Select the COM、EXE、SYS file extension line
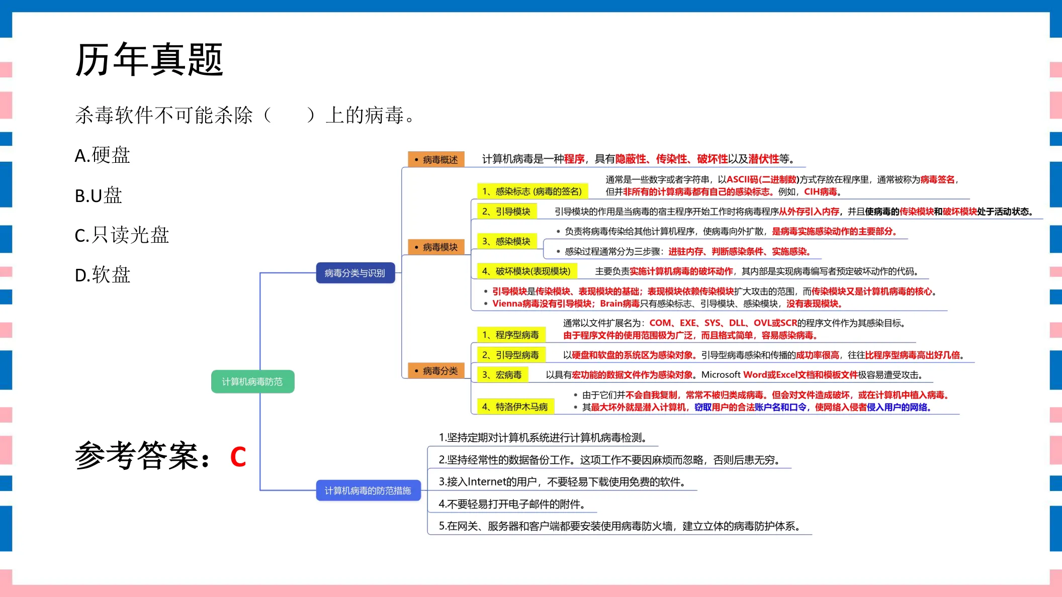The height and width of the screenshot is (597, 1062). (x=734, y=323)
